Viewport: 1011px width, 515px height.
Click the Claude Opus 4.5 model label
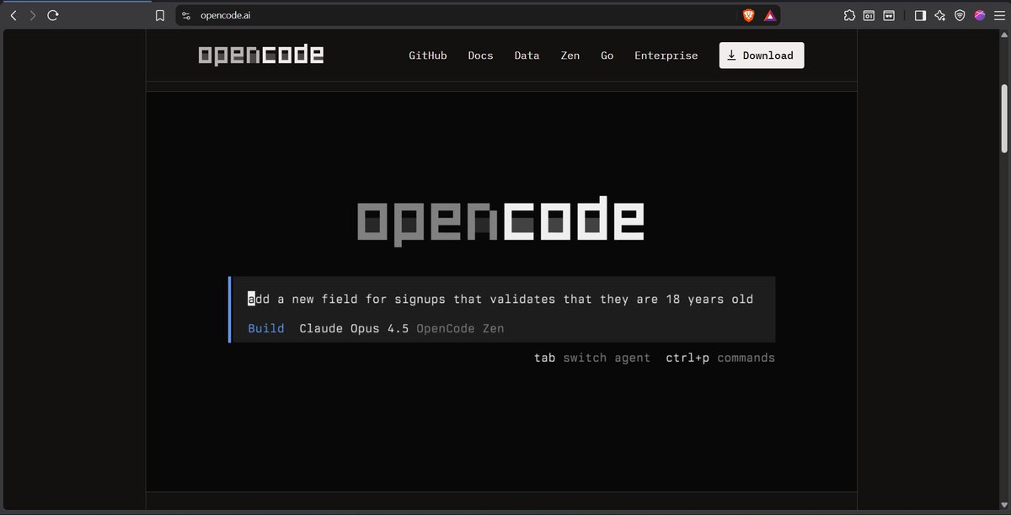click(x=354, y=328)
